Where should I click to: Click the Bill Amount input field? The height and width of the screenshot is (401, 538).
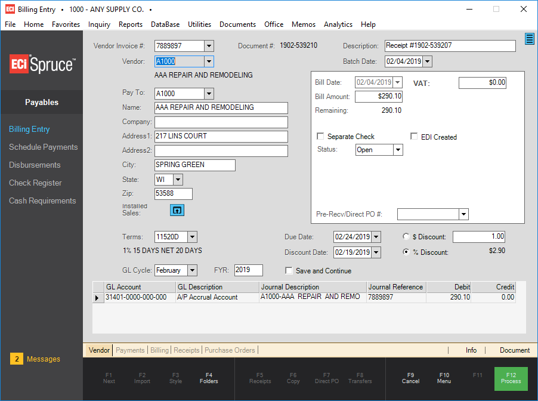[x=379, y=96]
